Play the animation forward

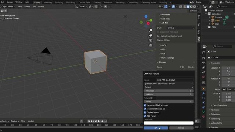pyautogui.click(x=99, y=121)
